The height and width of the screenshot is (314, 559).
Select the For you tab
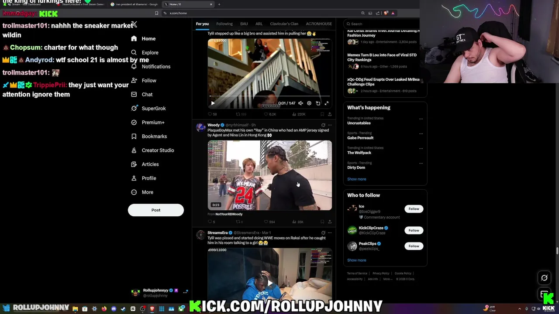(202, 24)
